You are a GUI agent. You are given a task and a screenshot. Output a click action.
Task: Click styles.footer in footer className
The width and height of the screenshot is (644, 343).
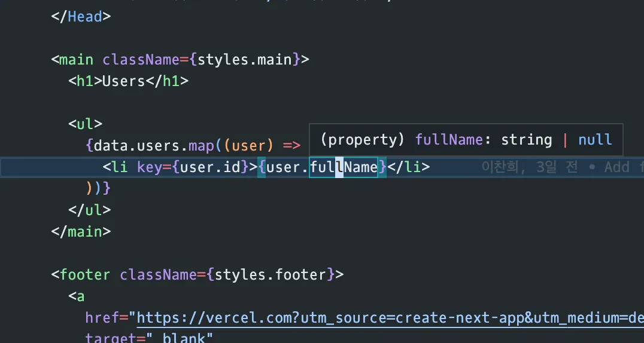click(271, 275)
